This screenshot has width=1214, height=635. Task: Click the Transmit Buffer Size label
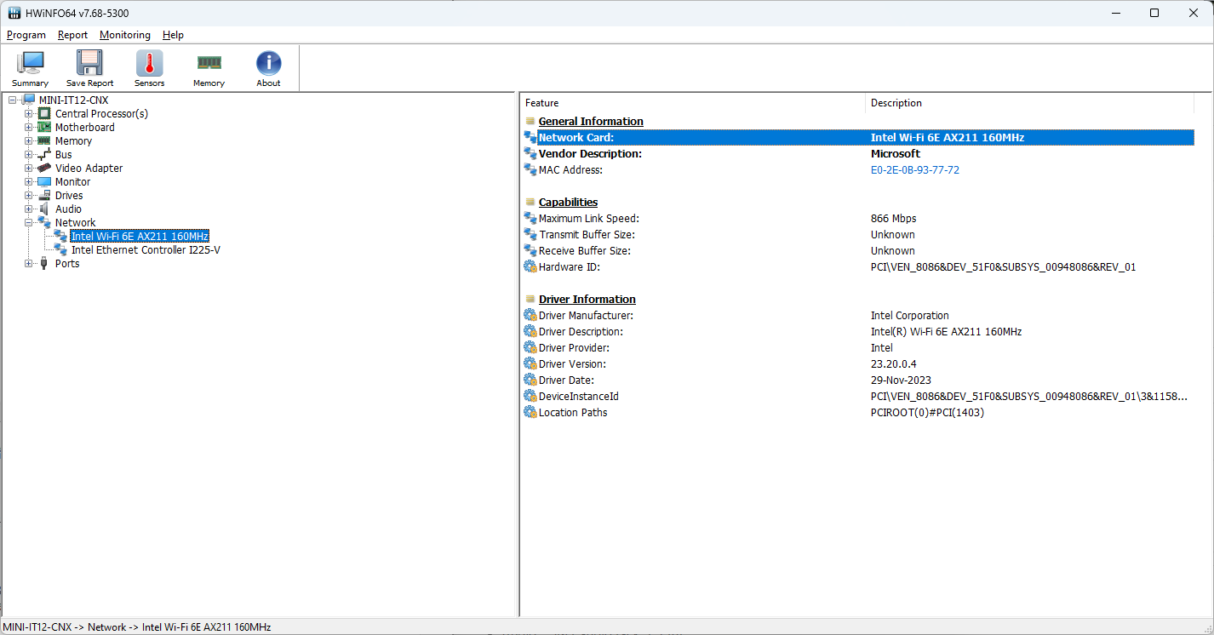[587, 234]
